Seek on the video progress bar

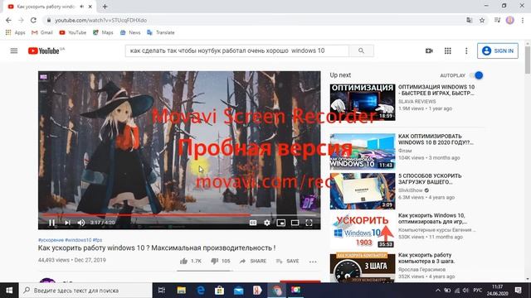179,214
